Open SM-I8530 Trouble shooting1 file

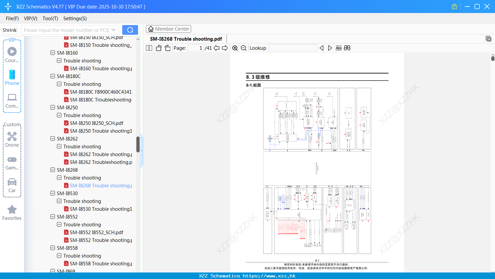point(98,209)
